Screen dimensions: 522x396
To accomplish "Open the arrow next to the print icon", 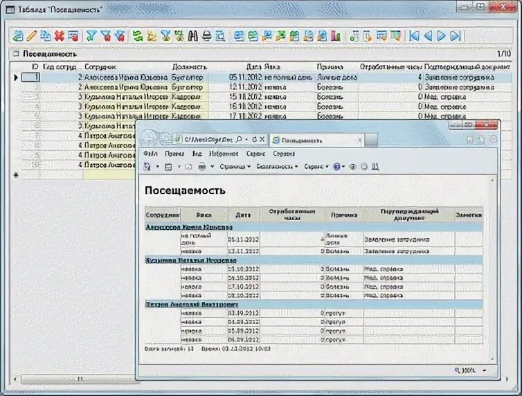I will [x=213, y=166].
